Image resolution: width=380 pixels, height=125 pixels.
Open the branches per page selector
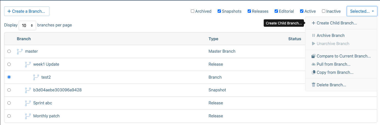[x=27, y=25]
